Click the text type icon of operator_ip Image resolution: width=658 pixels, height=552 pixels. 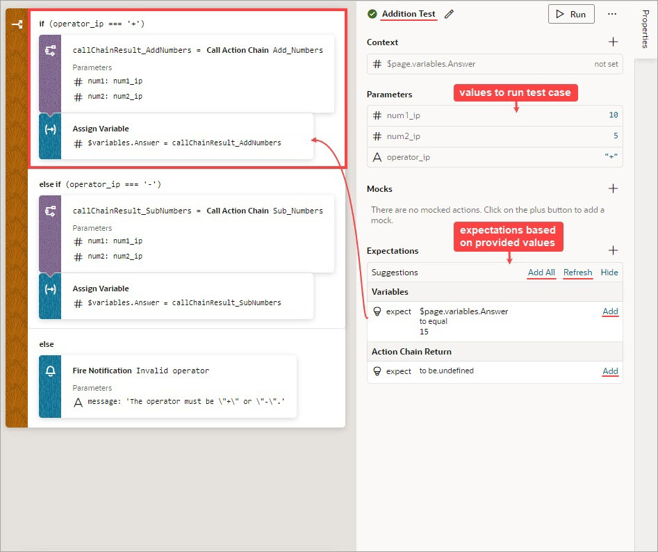[377, 157]
